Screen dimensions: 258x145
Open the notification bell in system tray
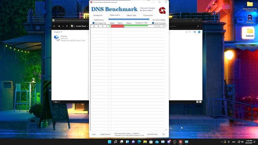[254, 142]
